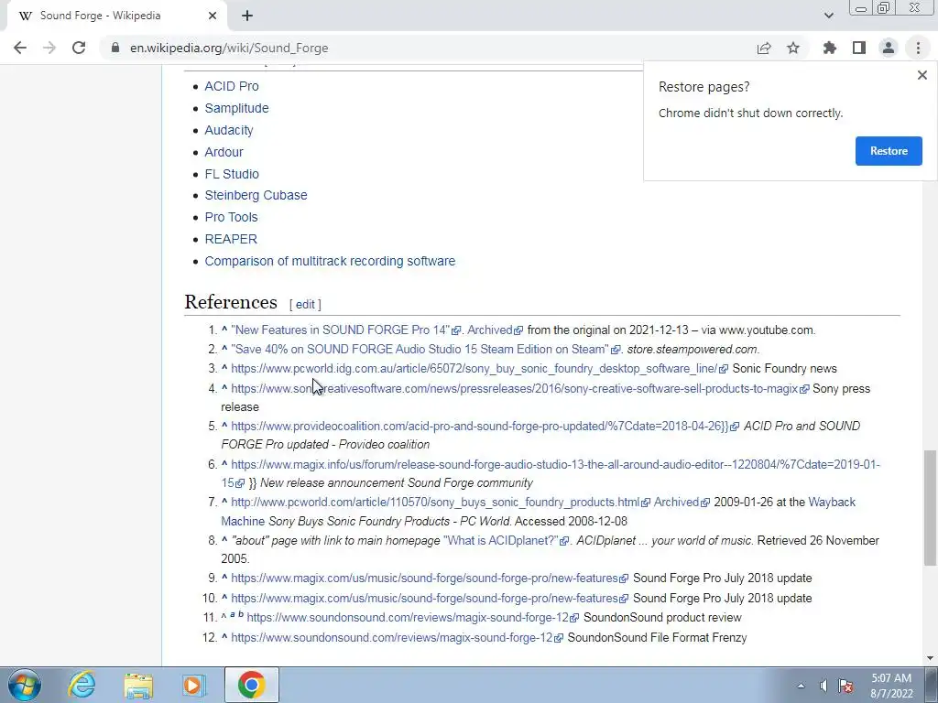The height and width of the screenshot is (703, 938).
Task: Open the Chrome profile avatar
Action: [889, 48]
